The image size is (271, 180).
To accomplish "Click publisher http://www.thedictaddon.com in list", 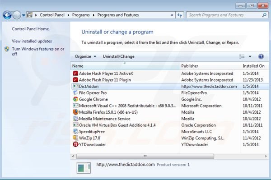I will pyautogui.click(x=209, y=86).
